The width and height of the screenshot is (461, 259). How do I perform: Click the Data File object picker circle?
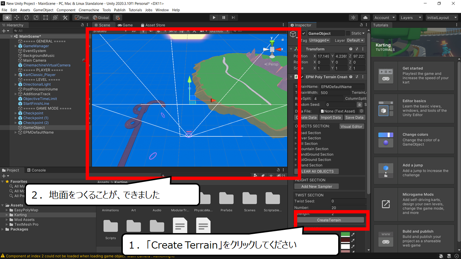pyautogui.click(x=361, y=111)
